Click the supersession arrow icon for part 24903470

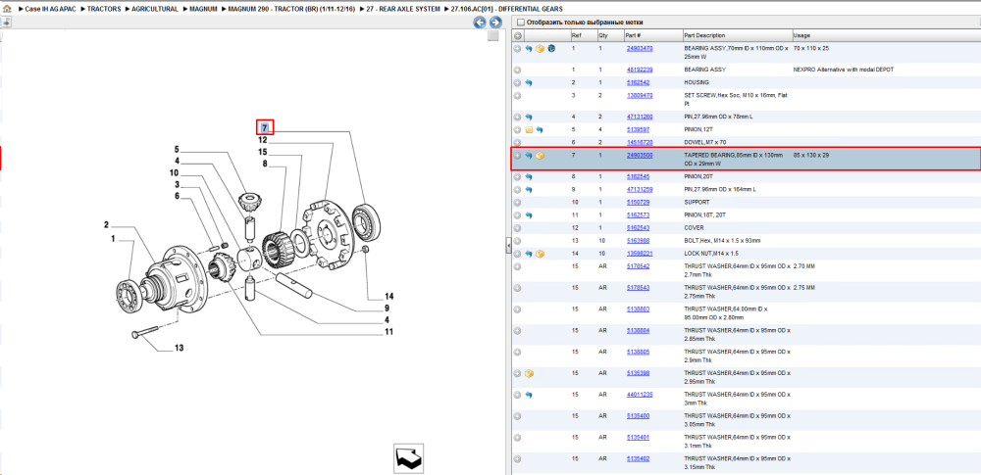click(529, 49)
